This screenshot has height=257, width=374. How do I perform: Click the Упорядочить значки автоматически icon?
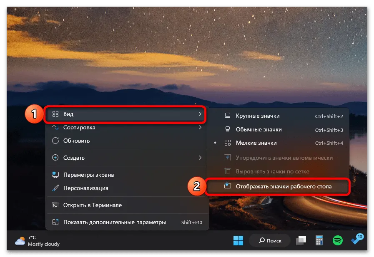pos(228,157)
